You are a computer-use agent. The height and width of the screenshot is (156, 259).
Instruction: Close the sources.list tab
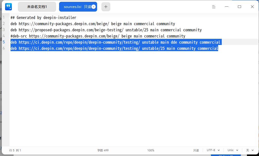click(94, 7)
